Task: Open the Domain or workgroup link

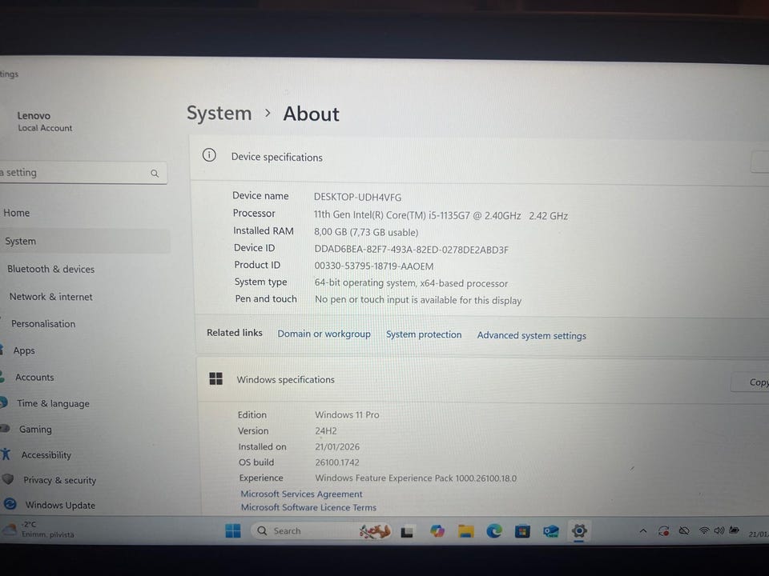Action: [x=324, y=334]
